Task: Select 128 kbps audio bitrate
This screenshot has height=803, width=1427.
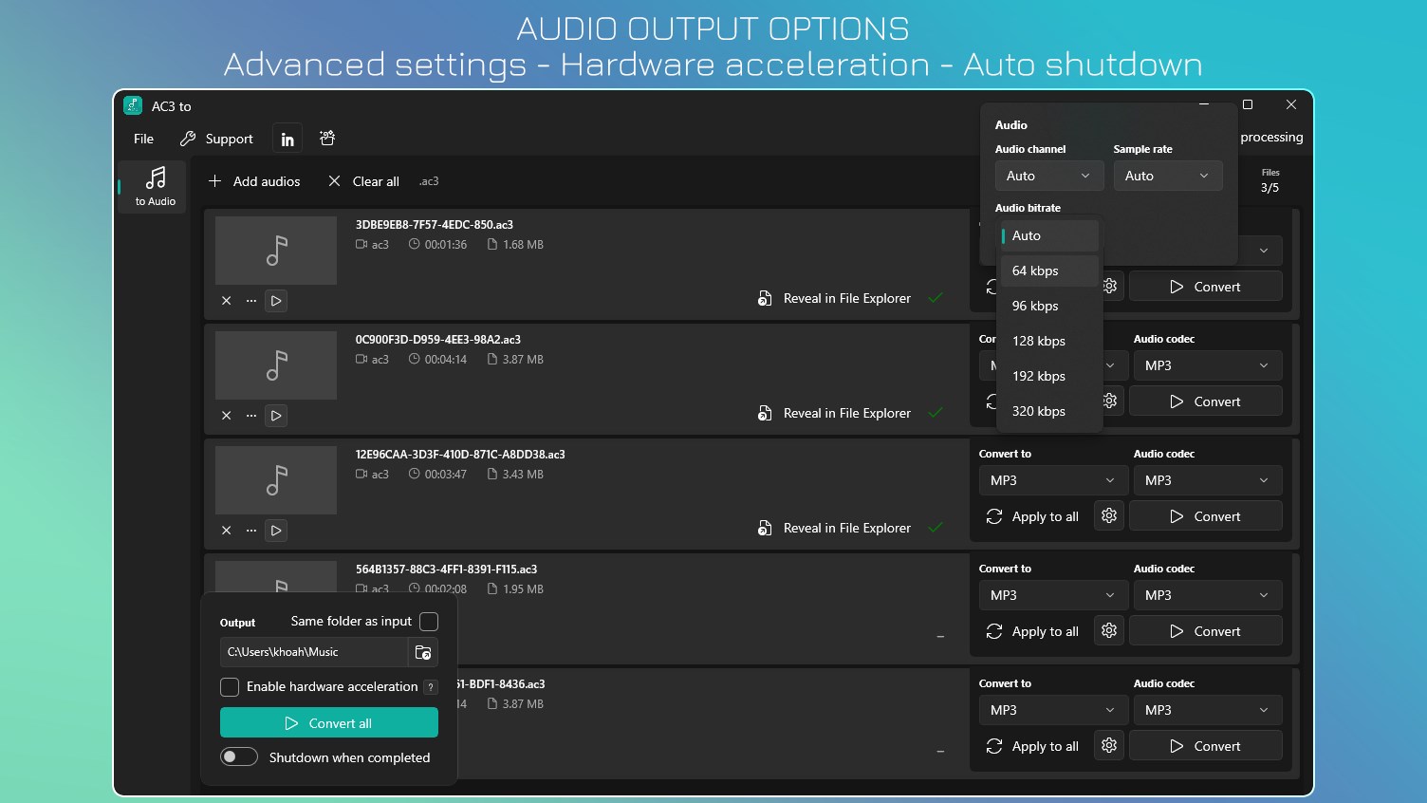Action: pyautogui.click(x=1039, y=341)
